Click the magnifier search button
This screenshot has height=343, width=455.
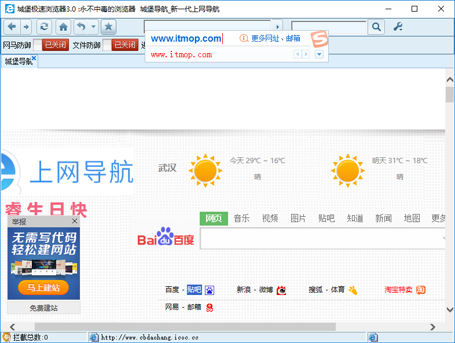pyautogui.click(x=376, y=27)
